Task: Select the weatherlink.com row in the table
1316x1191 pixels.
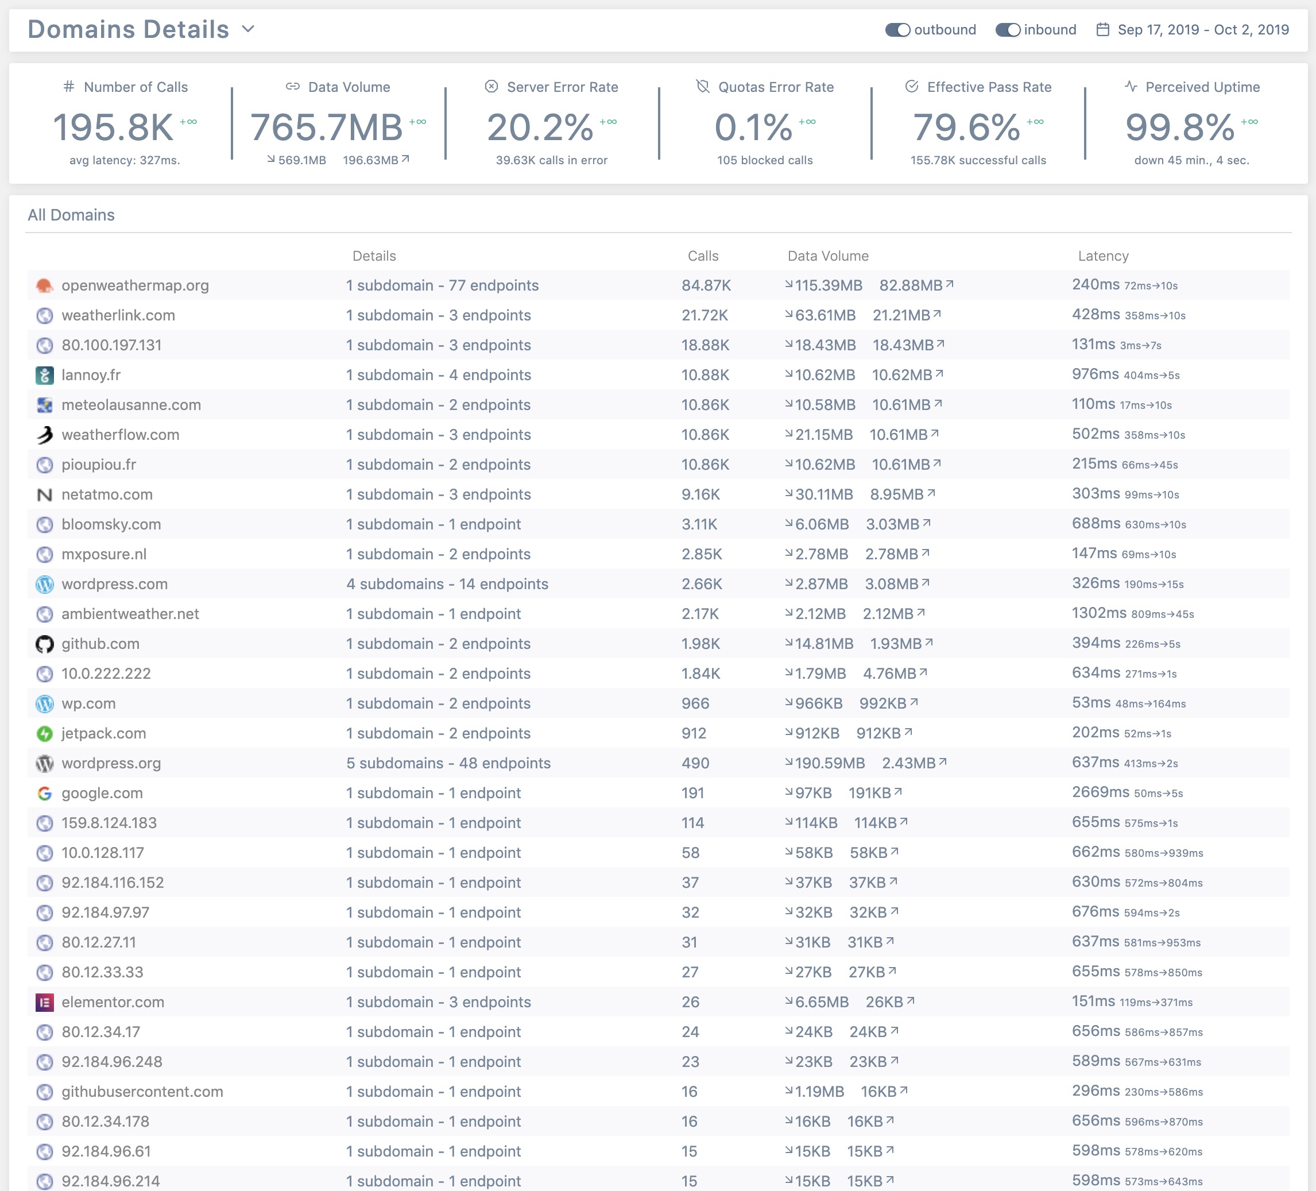Action: 118,315
